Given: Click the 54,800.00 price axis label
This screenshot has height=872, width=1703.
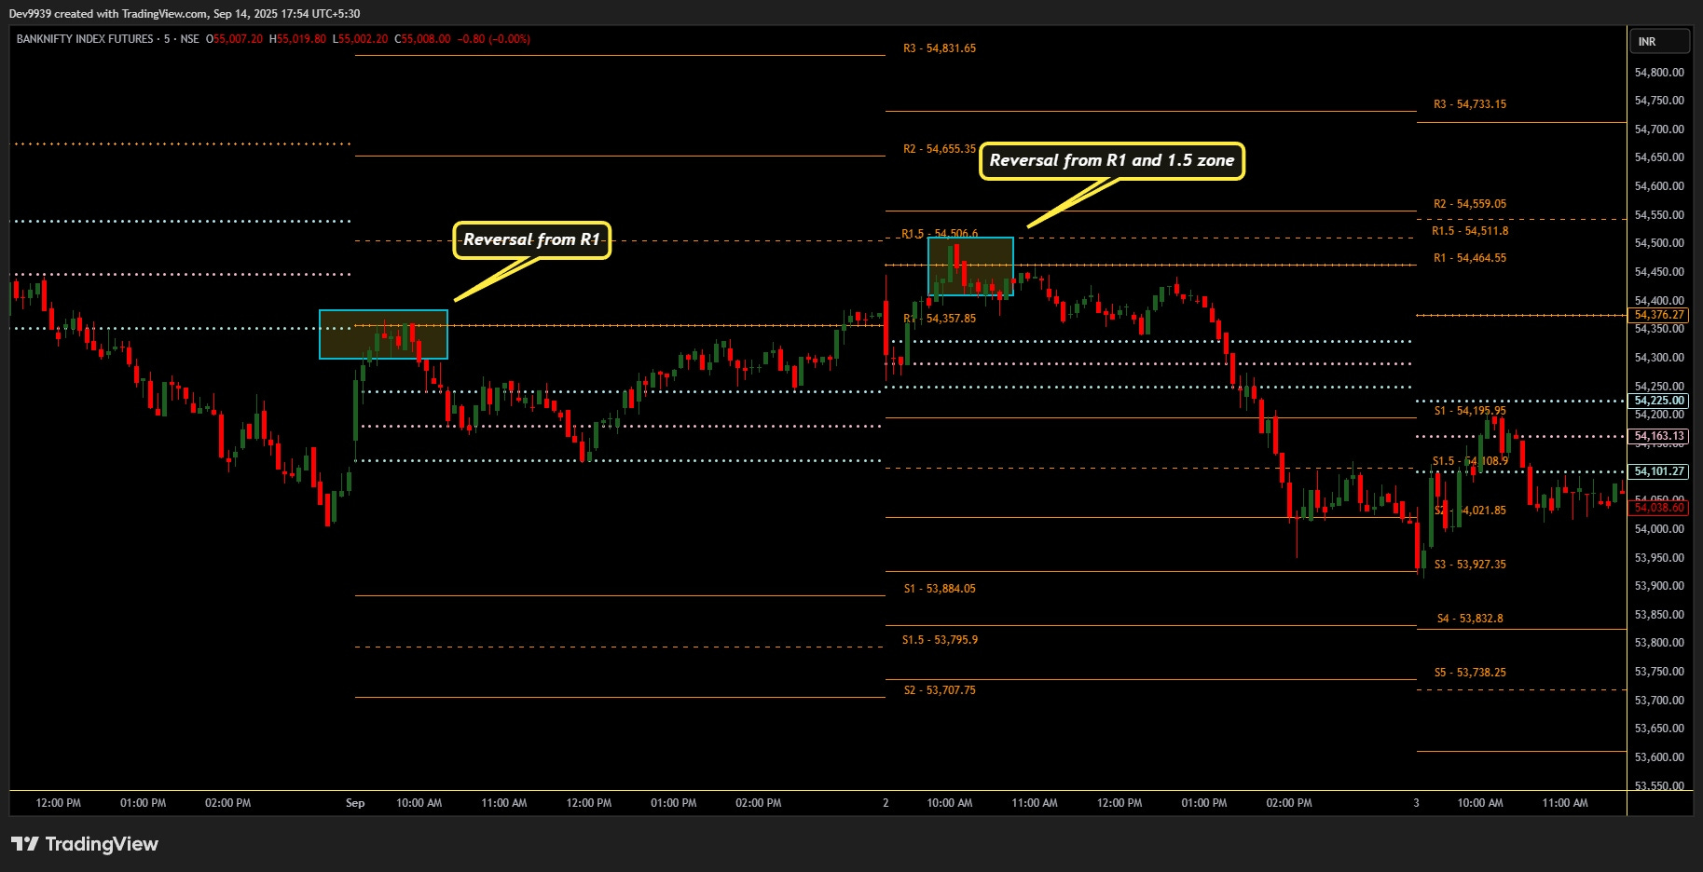Looking at the screenshot, I should [x=1659, y=73].
